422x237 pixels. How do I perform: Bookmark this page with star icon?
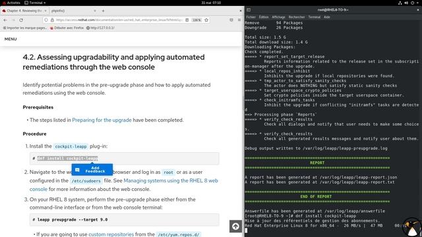click(206, 20)
